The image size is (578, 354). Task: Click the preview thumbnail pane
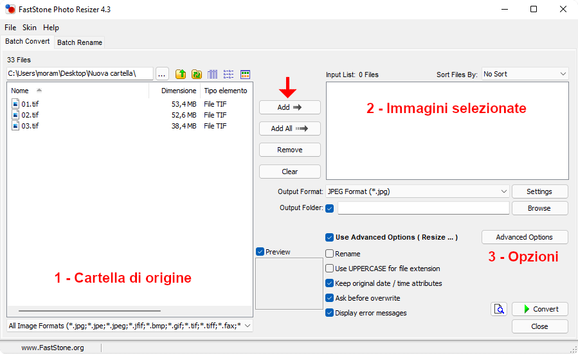tap(289, 283)
